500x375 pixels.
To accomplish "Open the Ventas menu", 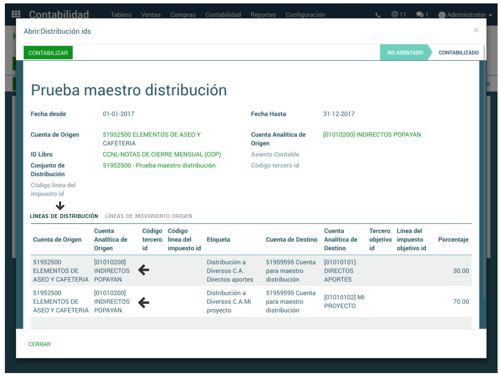I will point(151,15).
